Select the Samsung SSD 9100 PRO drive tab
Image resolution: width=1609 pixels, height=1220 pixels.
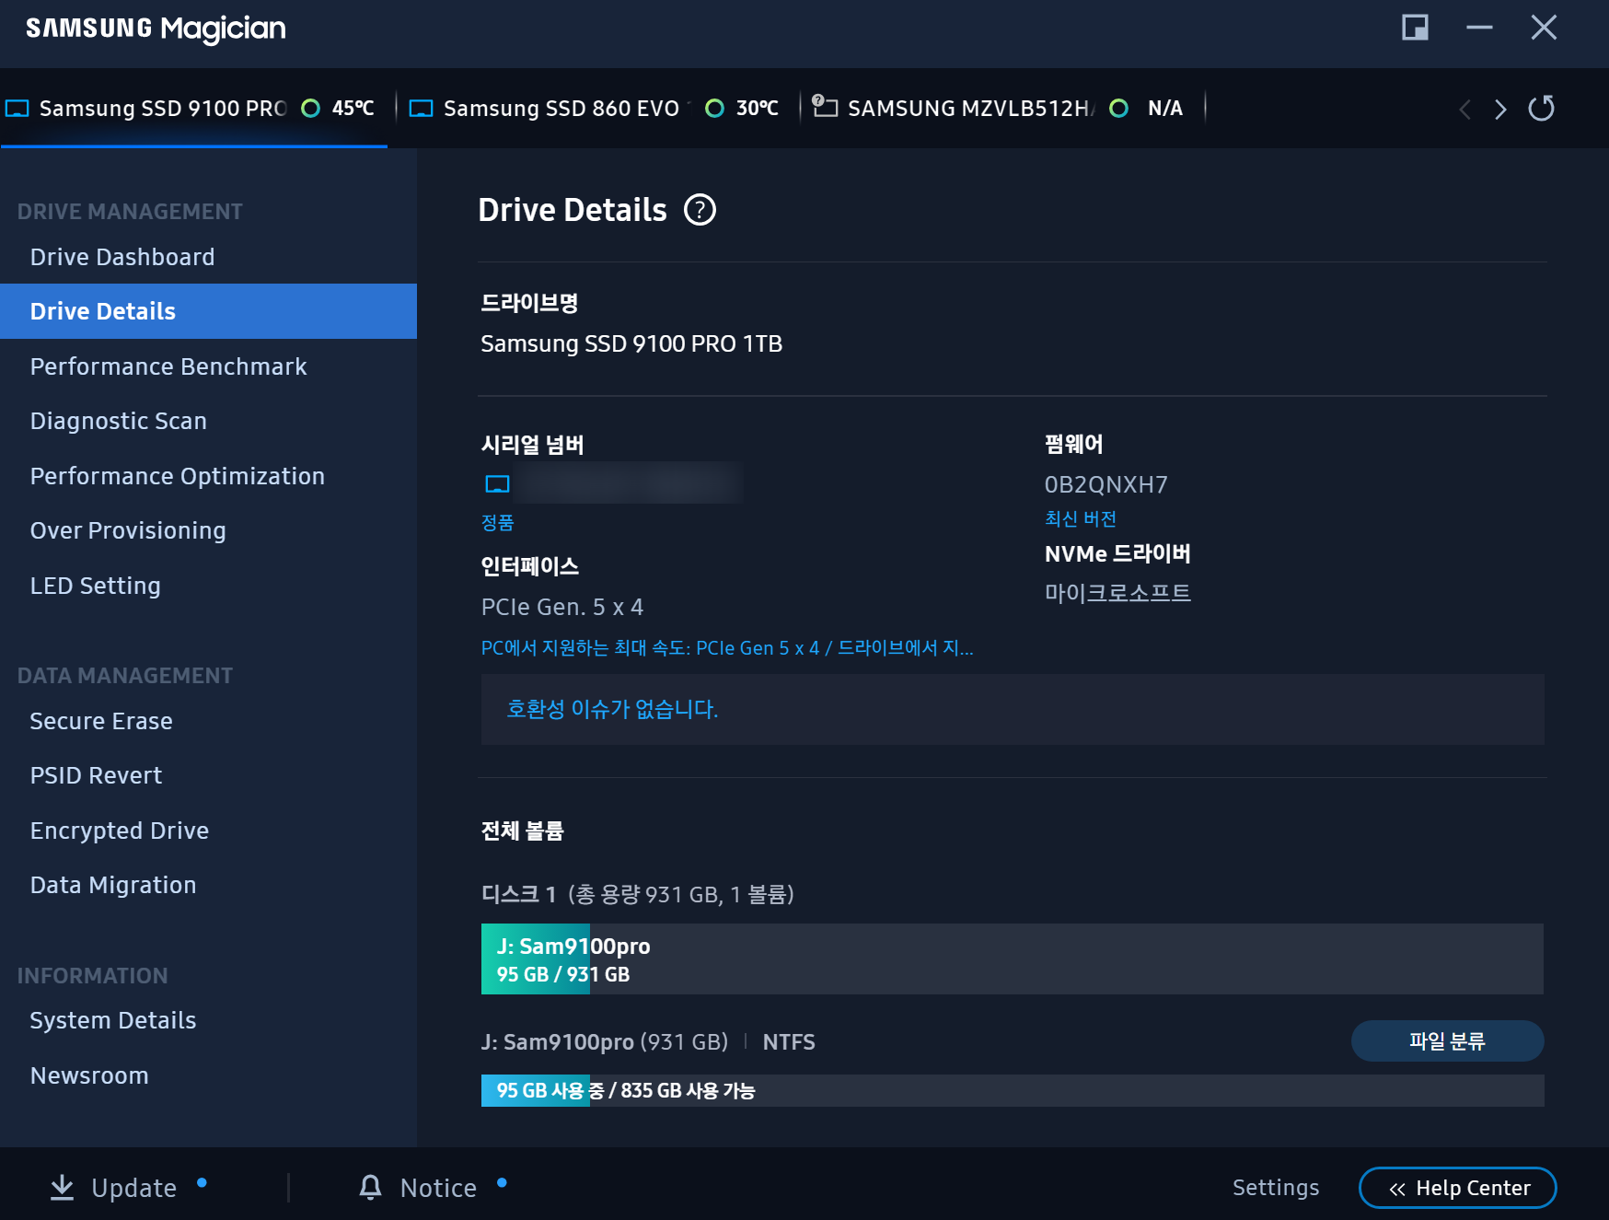[x=193, y=109]
